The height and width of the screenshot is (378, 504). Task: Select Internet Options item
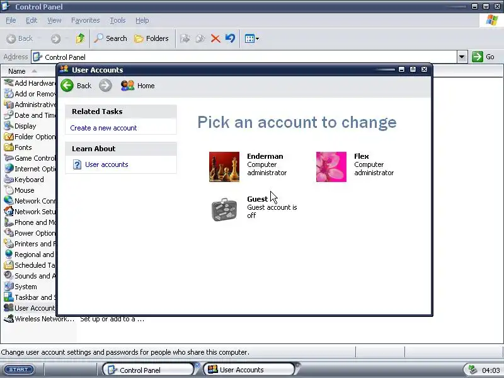[x=30, y=169]
